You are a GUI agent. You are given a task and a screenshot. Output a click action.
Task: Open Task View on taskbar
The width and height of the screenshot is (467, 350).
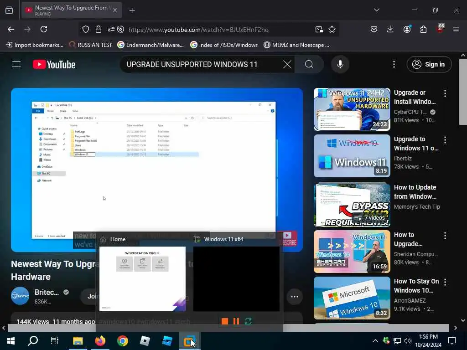tap(55, 341)
